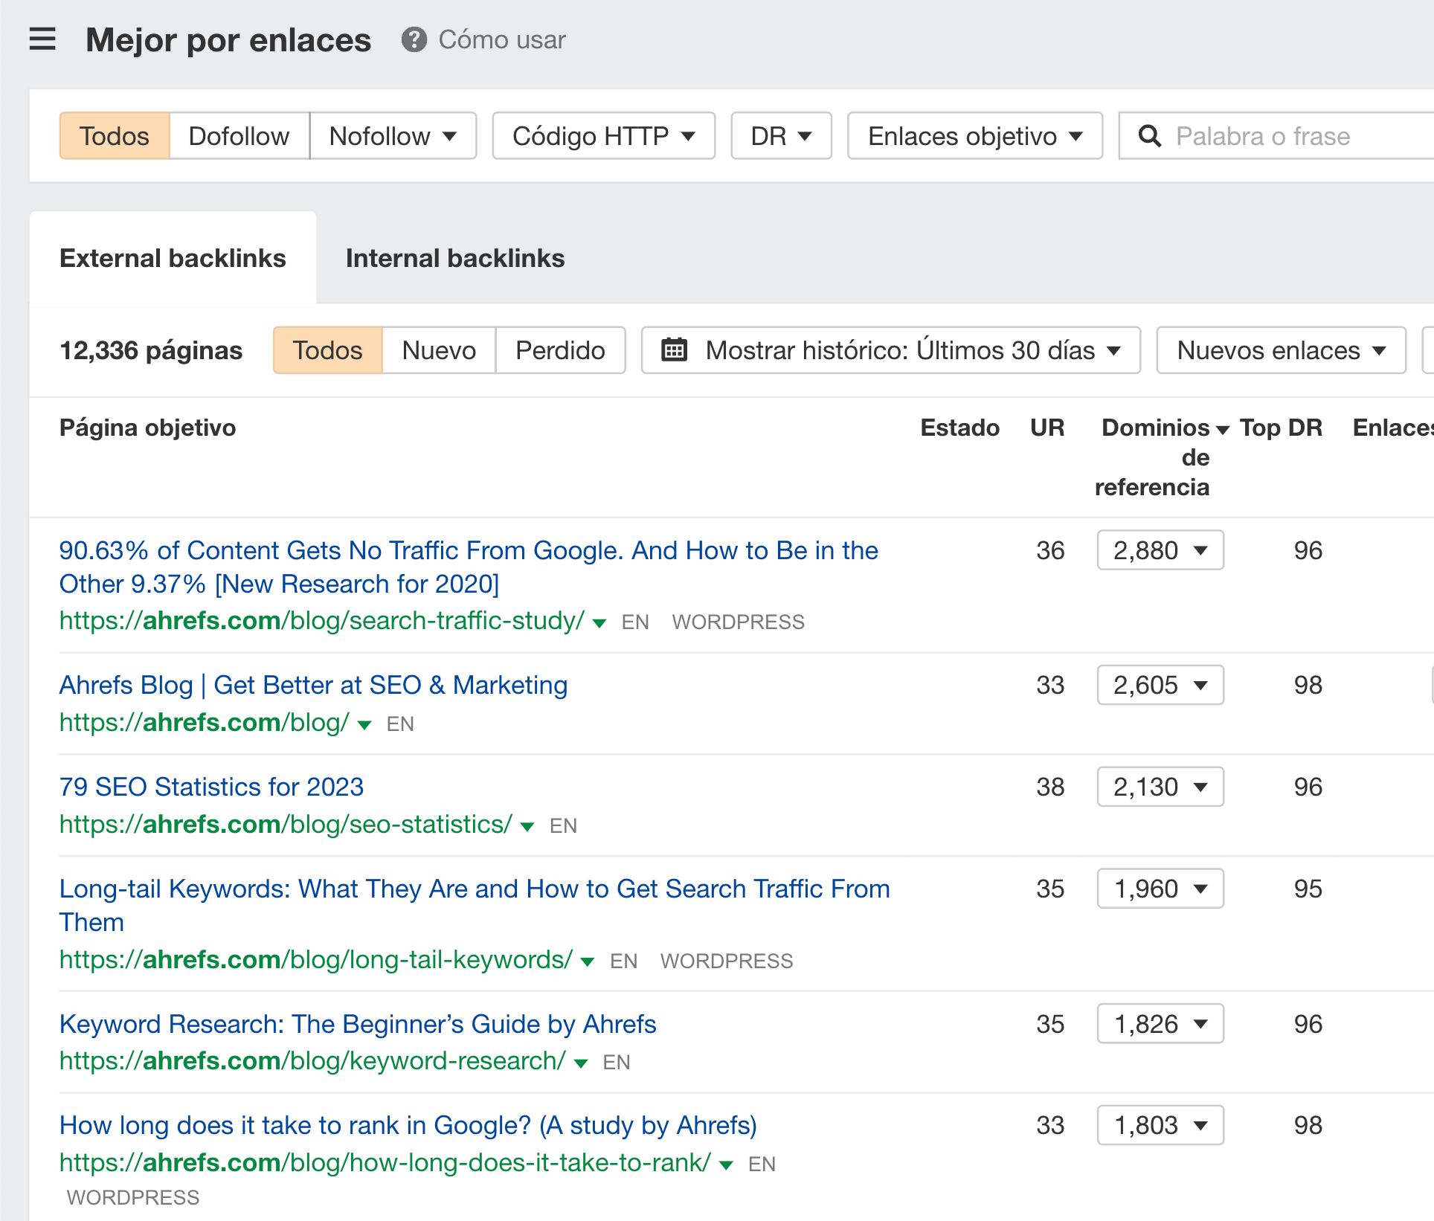
Task: Click the calendar icon in the history filter
Action: (x=675, y=350)
